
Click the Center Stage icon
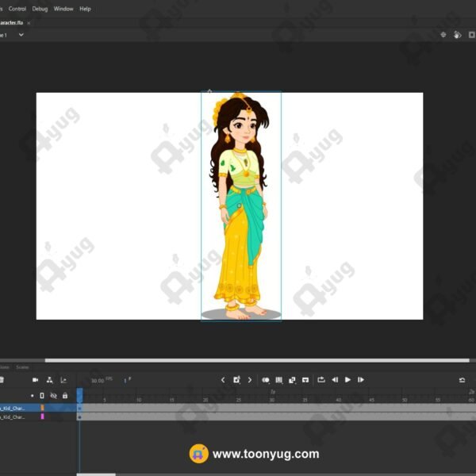pos(443,35)
